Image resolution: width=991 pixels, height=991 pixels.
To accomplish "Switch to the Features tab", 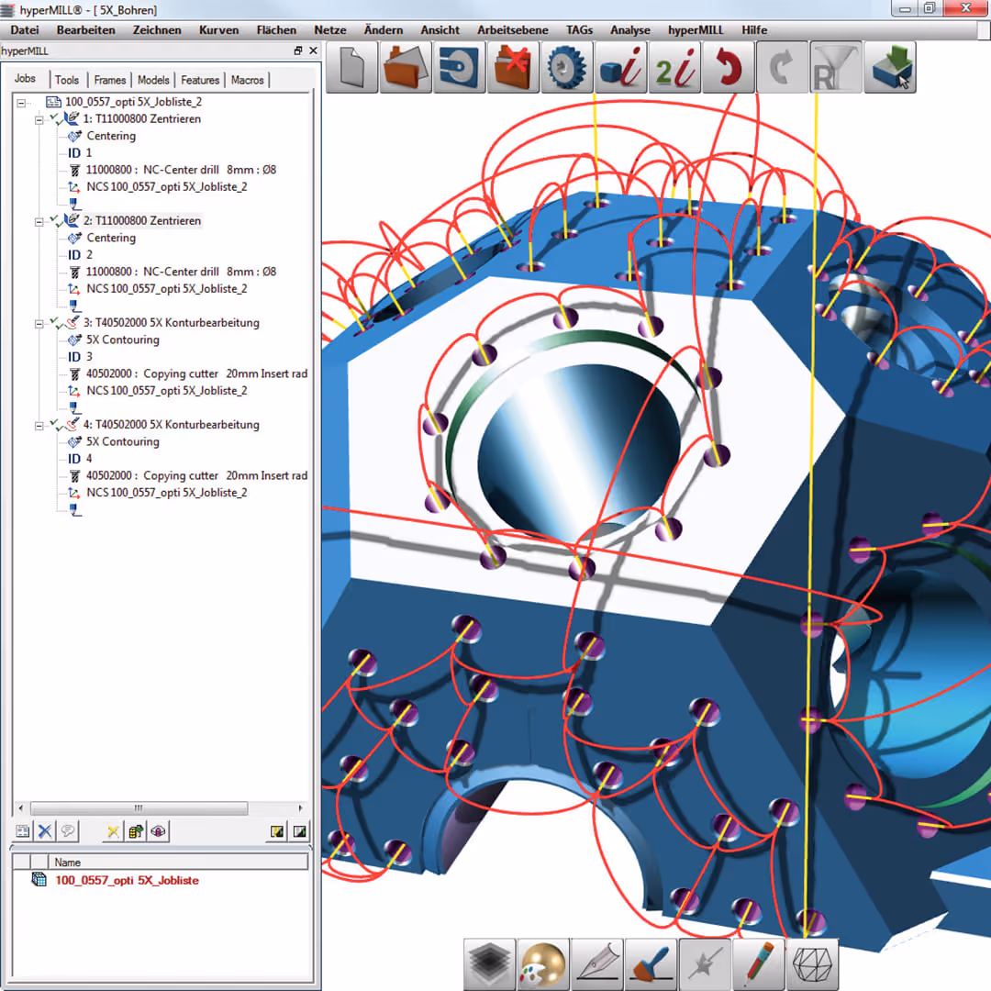I will (x=200, y=80).
